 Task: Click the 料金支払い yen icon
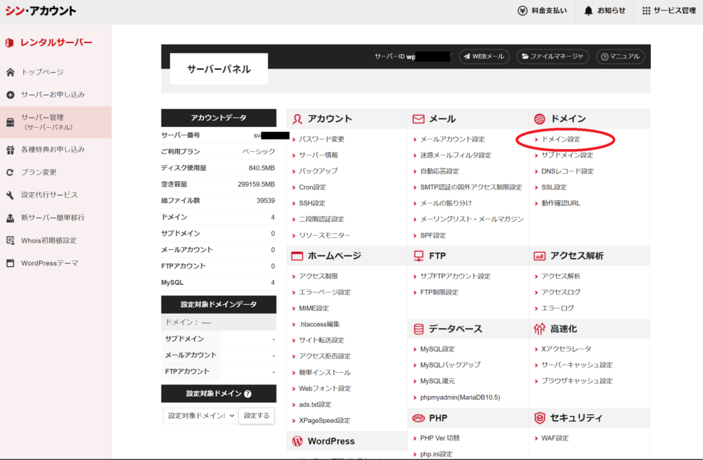524,11
